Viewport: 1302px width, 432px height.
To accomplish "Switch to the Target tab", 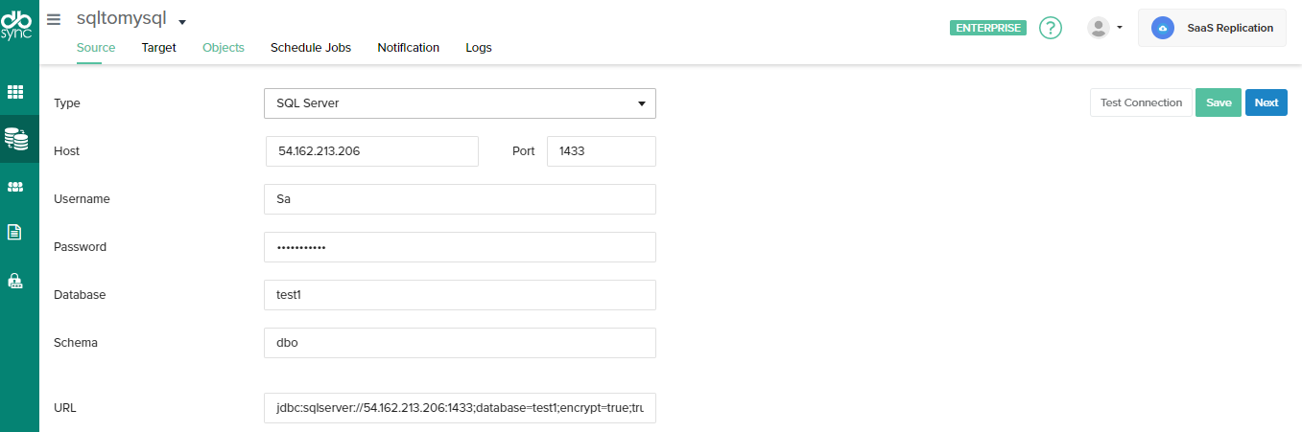I will 158,48.
